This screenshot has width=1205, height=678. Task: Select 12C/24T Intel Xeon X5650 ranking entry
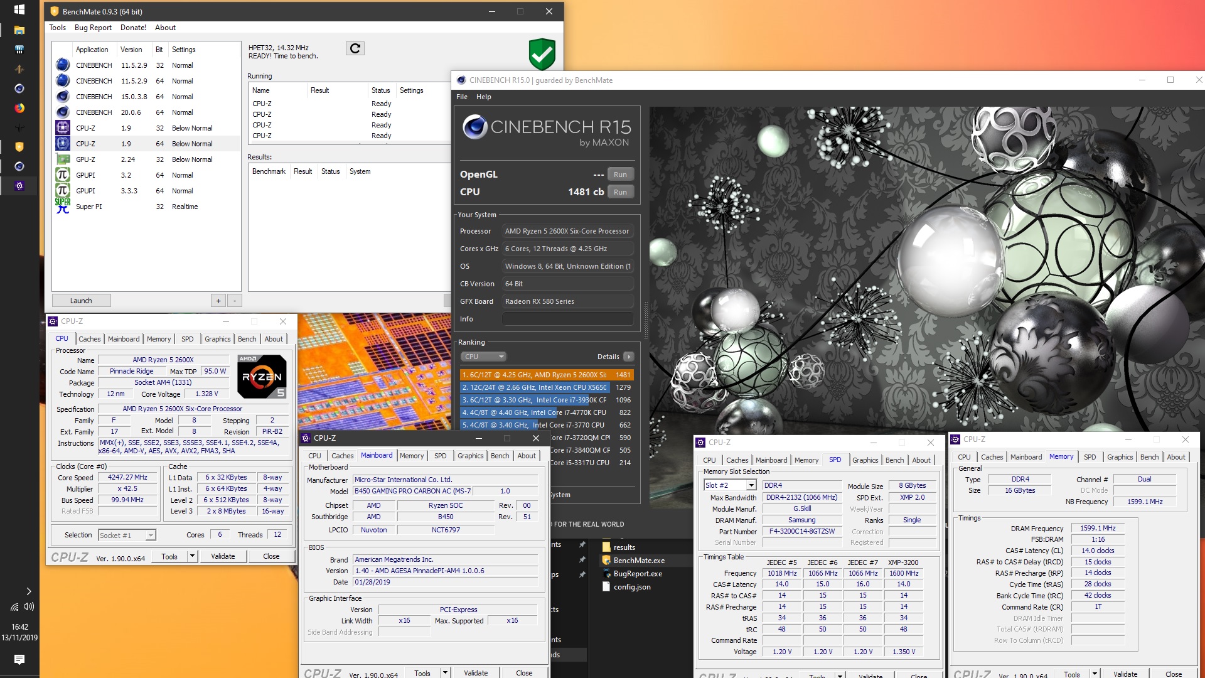(x=546, y=387)
